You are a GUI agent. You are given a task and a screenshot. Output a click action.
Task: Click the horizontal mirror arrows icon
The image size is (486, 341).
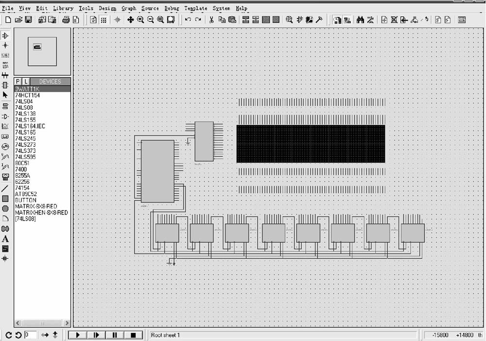[45, 335]
